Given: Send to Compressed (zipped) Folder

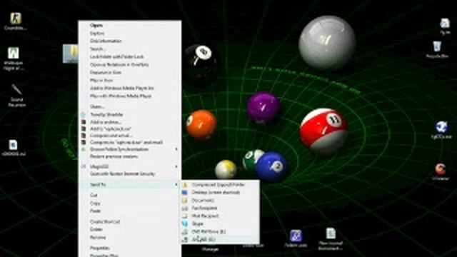Looking at the screenshot, I should click(x=218, y=185).
